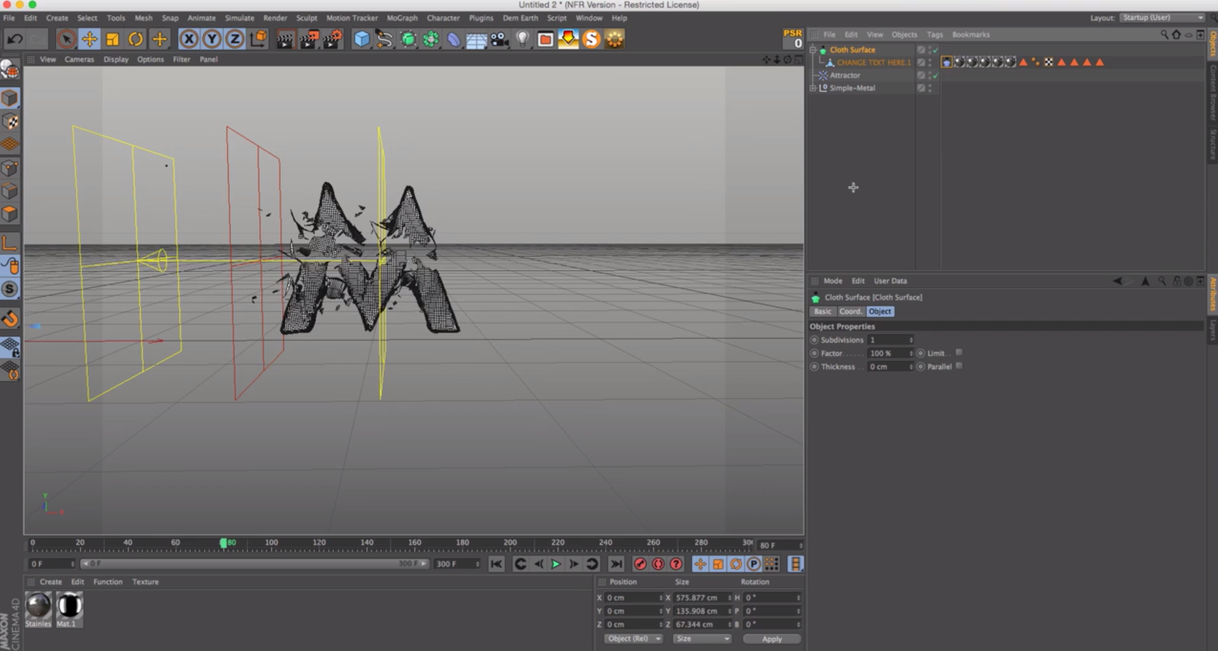Screen dimensions: 1218x651
Task: Toggle the Z-axis lock
Action: [x=234, y=39]
